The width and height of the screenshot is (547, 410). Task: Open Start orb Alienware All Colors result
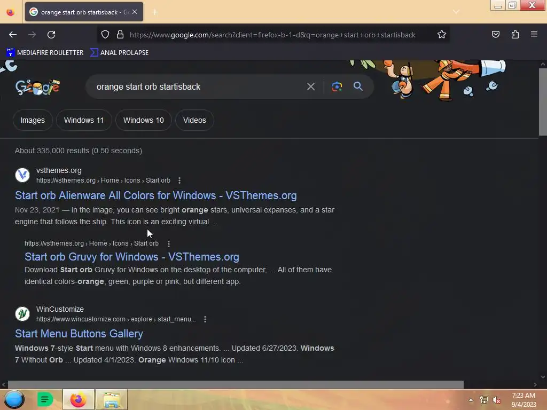(x=155, y=195)
